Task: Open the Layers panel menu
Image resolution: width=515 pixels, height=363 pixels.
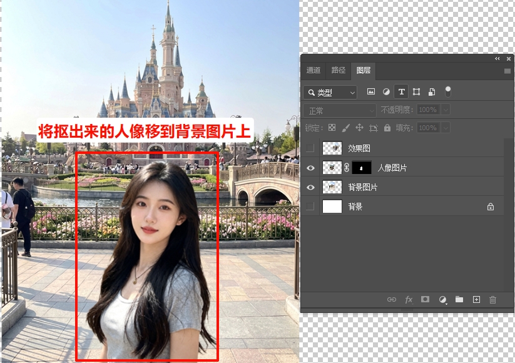Action: tap(507, 70)
